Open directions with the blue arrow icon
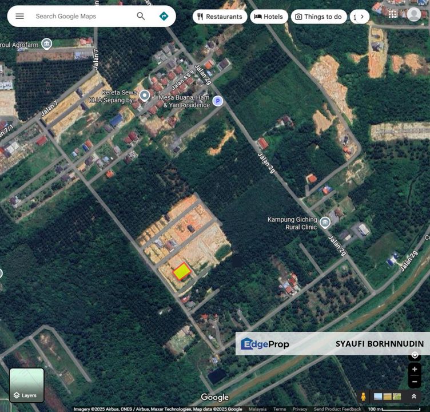Screen dimensions: 430x412 coord(164,16)
